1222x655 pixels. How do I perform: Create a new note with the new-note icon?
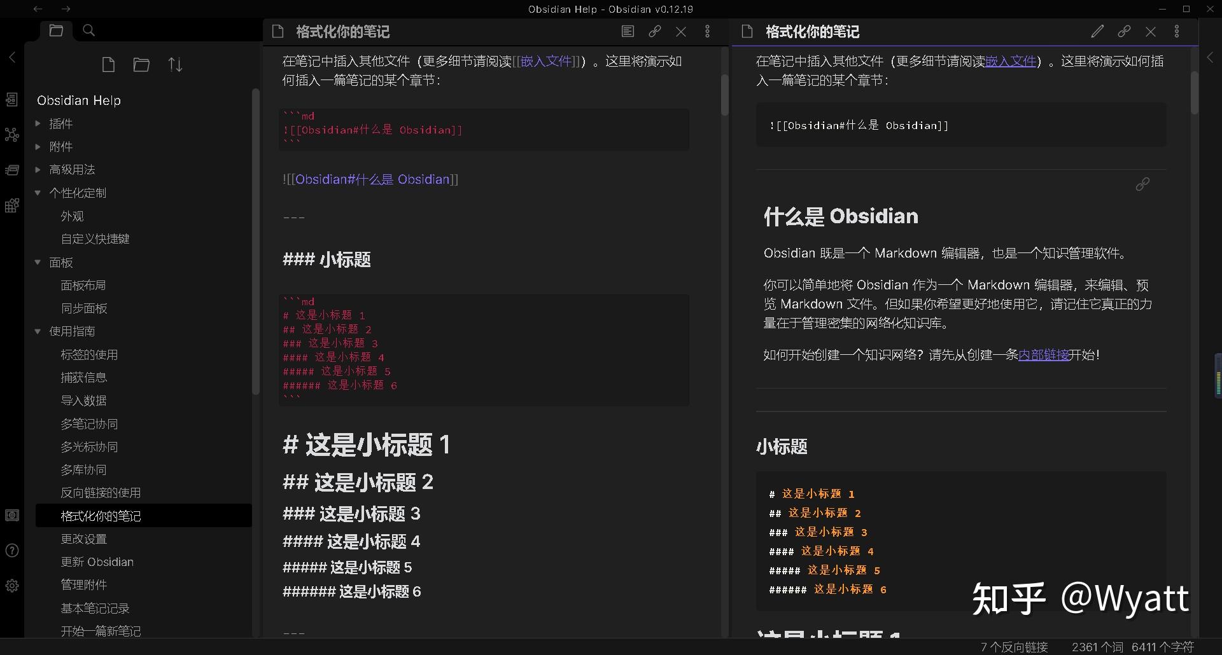108,64
